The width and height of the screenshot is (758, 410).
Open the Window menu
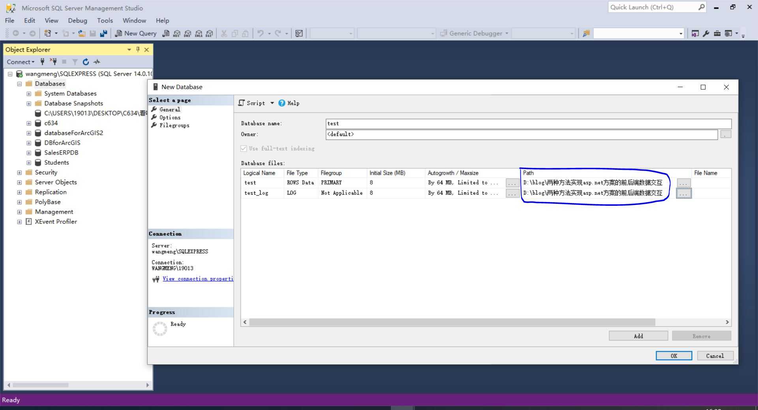point(134,20)
